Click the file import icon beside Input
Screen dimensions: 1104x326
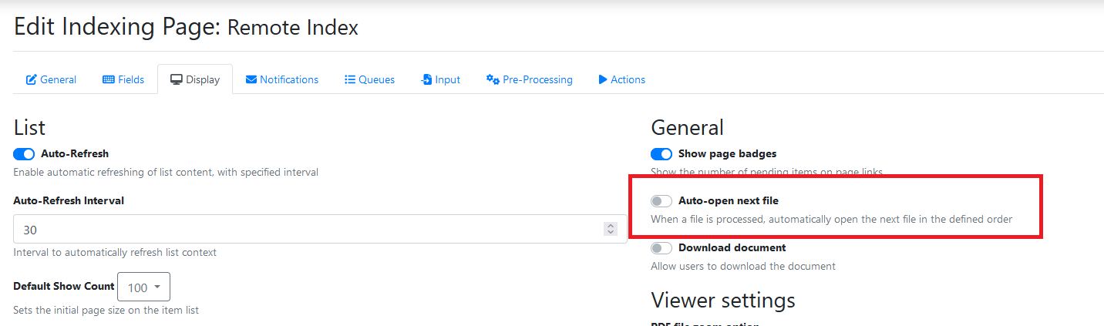(426, 80)
